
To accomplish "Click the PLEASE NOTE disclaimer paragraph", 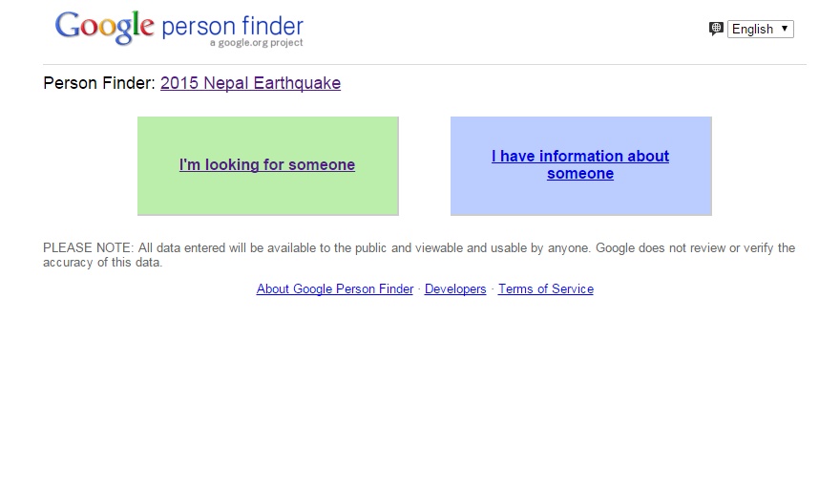I will click(419, 255).
